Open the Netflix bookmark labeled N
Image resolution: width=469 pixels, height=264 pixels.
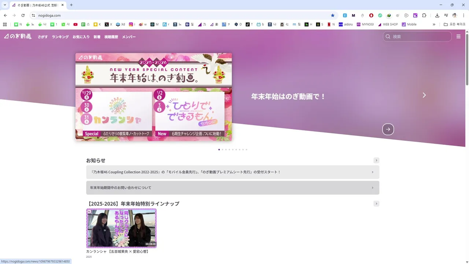[331, 25]
